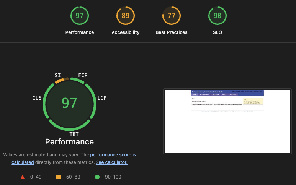Click the green circle 90–100 legend icon

(97, 177)
